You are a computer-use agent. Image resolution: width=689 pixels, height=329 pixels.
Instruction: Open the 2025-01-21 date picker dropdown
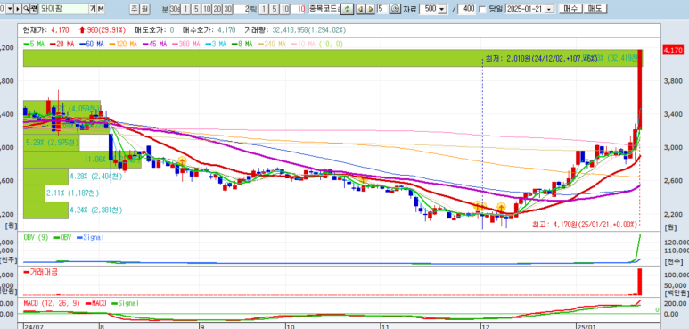pyautogui.click(x=550, y=9)
